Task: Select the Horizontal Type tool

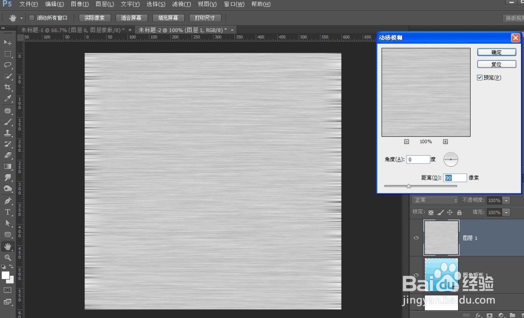Action: 7,212
